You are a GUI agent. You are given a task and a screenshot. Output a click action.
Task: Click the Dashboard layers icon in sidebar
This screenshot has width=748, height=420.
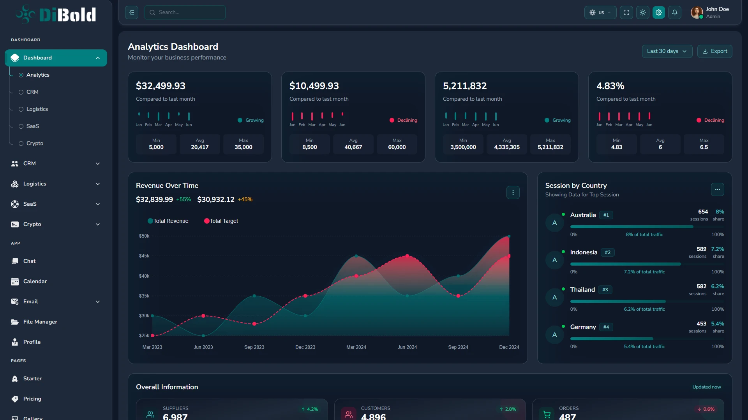coord(15,58)
